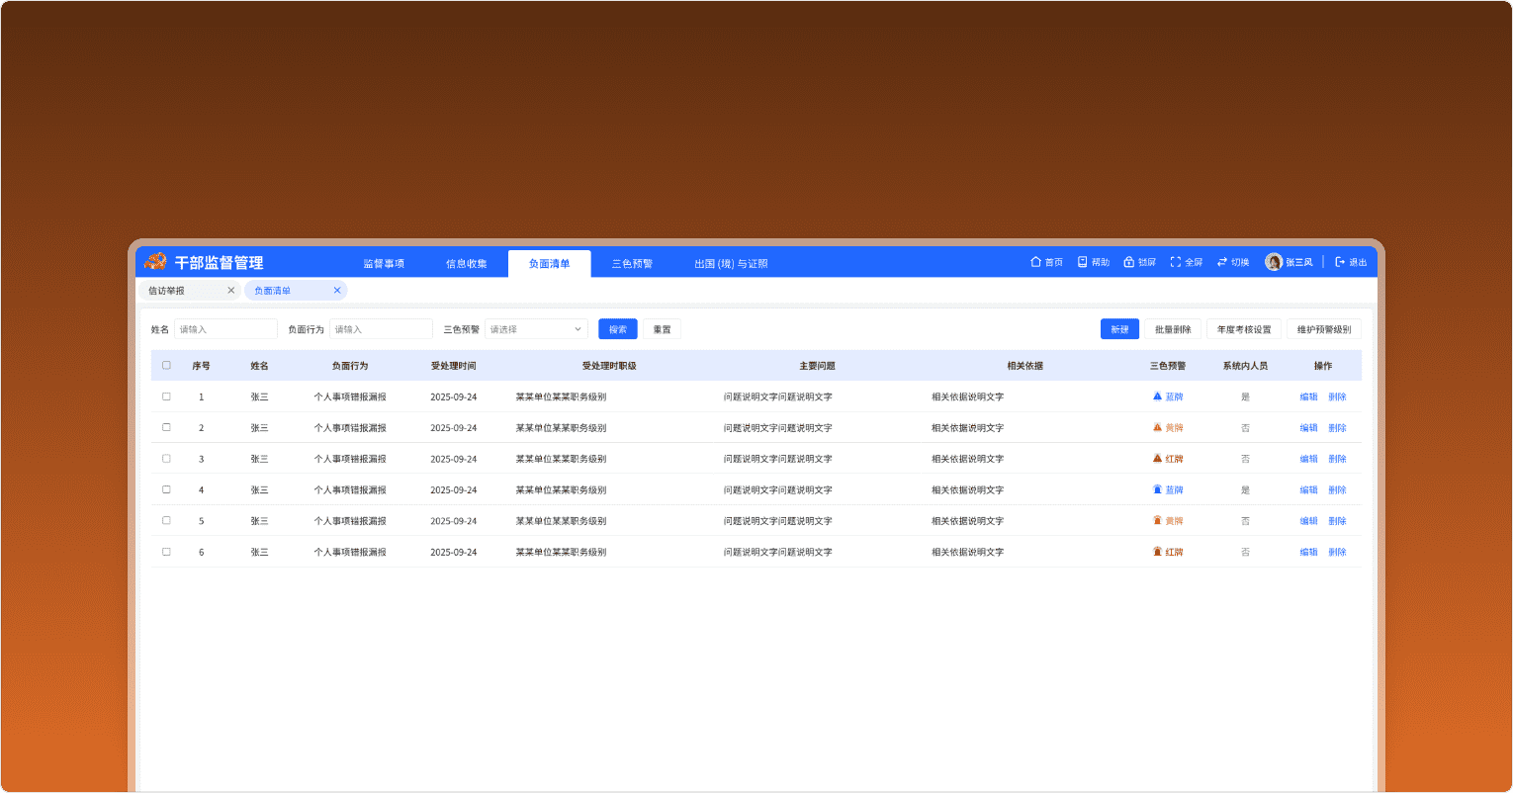
Task: Click the 切换 switch arrows icon
Action: (x=1222, y=262)
